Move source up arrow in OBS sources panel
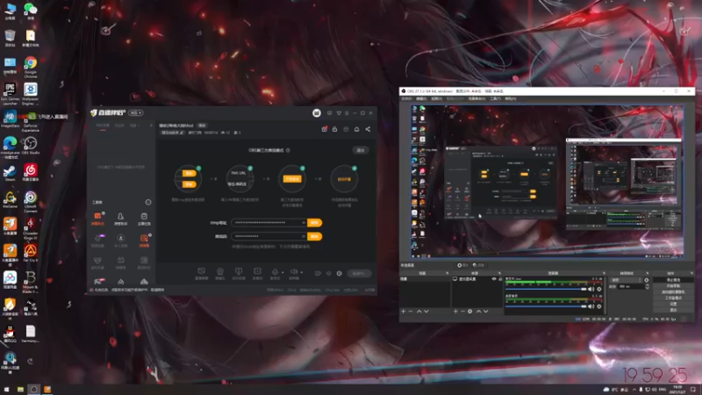Image resolution: width=702 pixels, height=395 pixels. [x=478, y=312]
